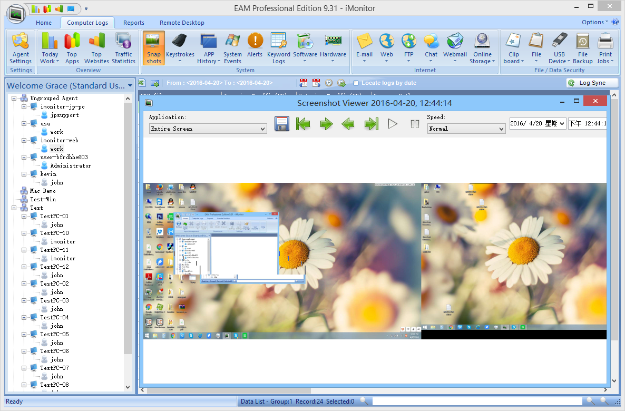Screen dimensions: 625x411
Task: Jump to the first screenshot arrow
Action: pyautogui.click(x=303, y=124)
